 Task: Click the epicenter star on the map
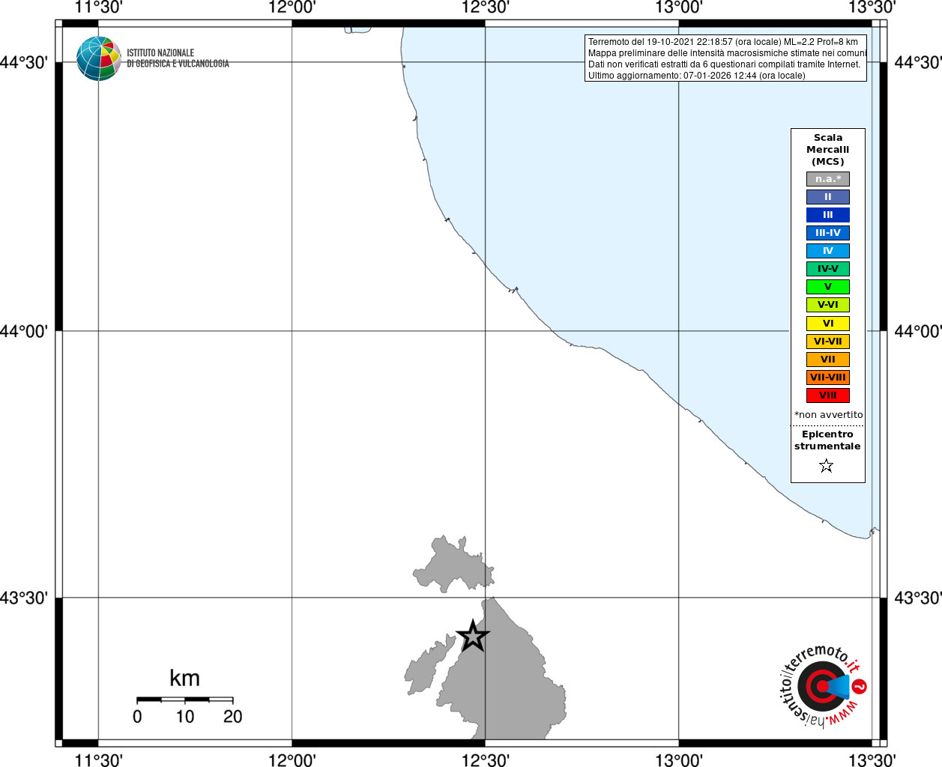click(x=473, y=636)
